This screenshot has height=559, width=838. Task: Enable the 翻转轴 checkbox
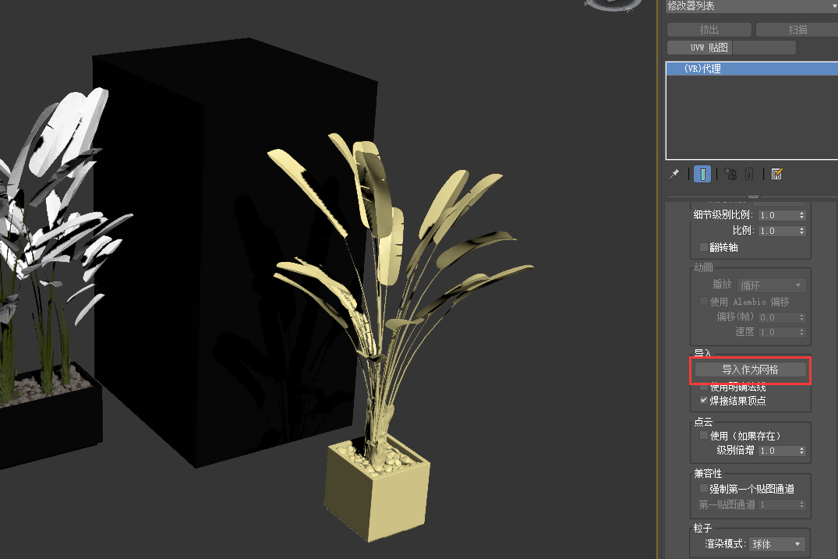coord(704,247)
